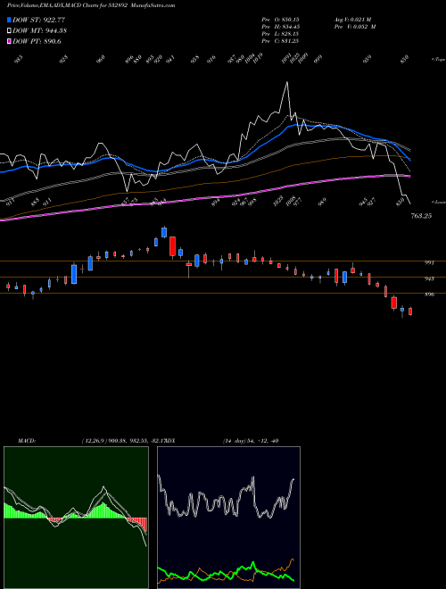Click the chart title mentioning MunafaSutra.com

point(91,5)
